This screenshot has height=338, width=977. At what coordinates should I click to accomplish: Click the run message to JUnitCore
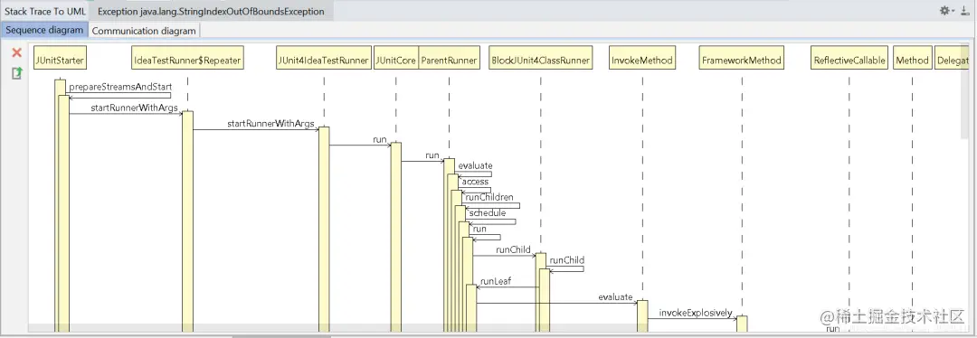(379, 139)
